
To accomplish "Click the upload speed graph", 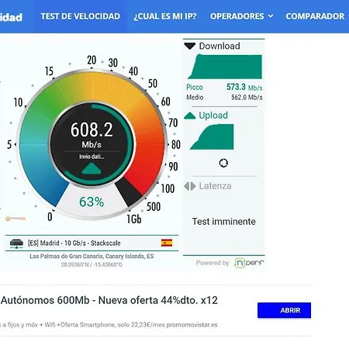I will click(212, 136).
